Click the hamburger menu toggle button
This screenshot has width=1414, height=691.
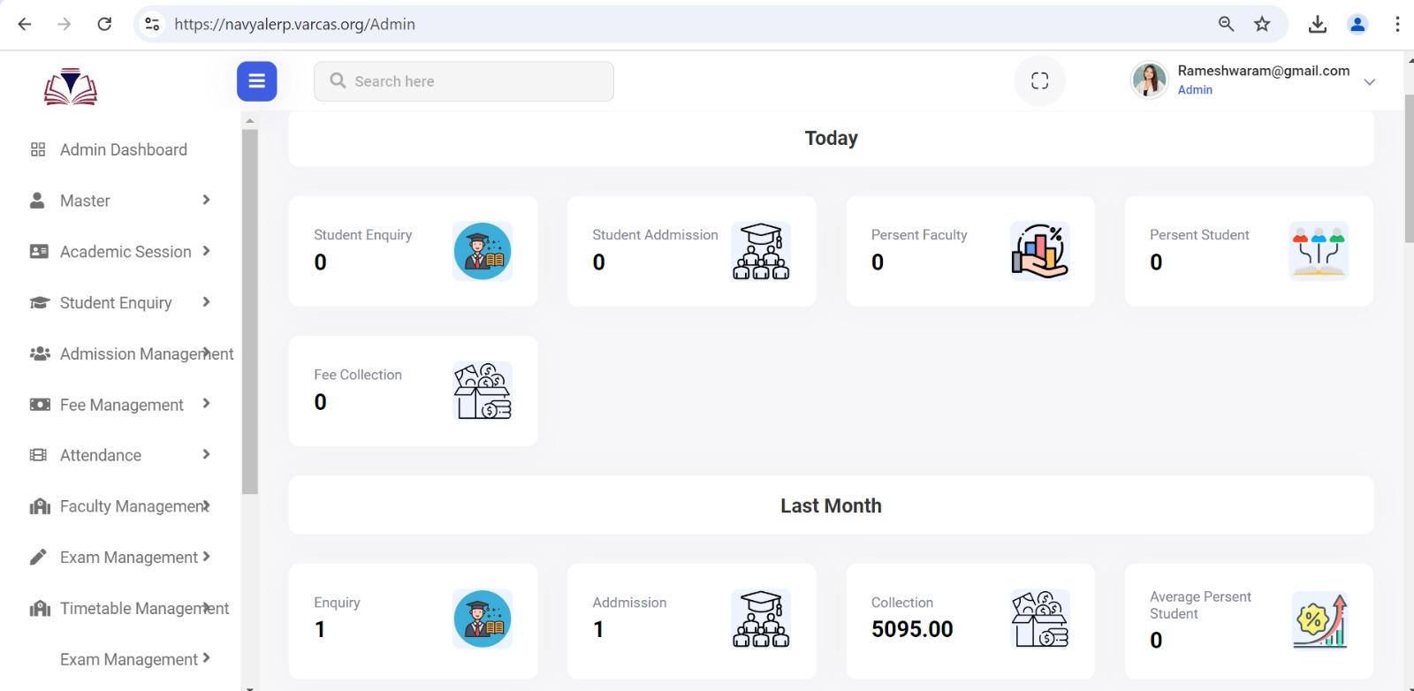256,81
